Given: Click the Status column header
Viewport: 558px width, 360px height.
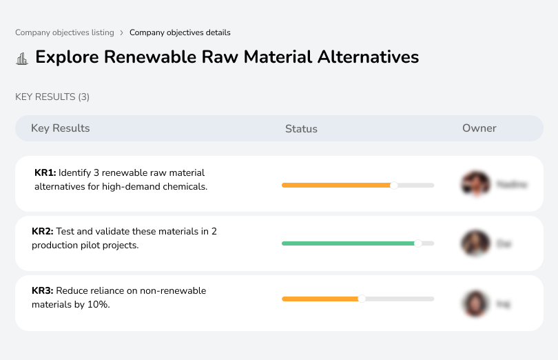Looking at the screenshot, I should [301, 129].
